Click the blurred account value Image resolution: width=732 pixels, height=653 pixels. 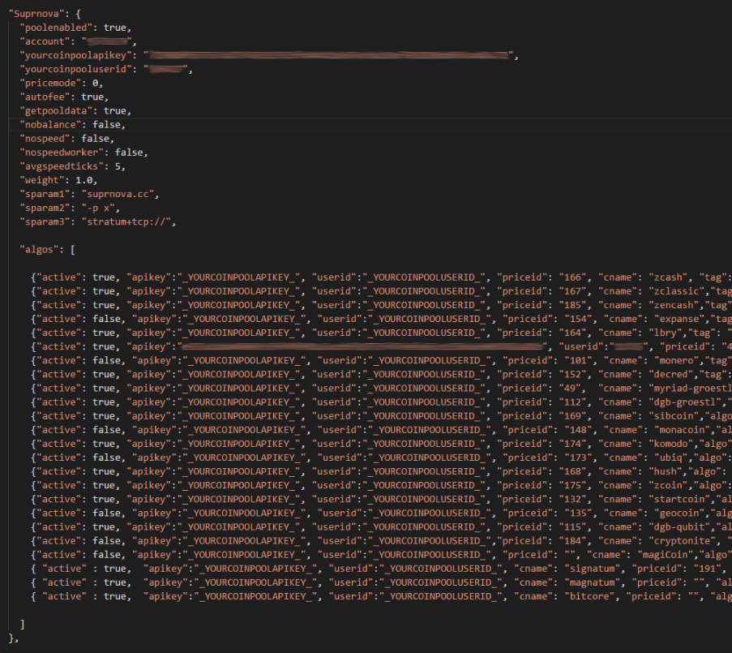tap(107, 41)
